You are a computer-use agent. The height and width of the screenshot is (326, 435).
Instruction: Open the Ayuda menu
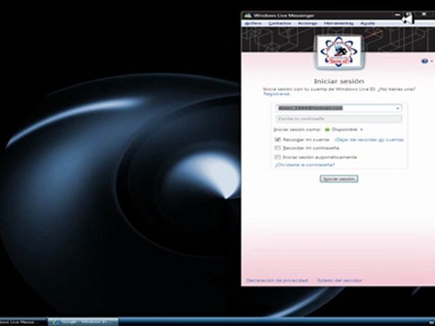coord(367,23)
